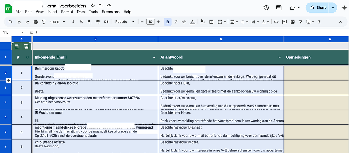The image size is (349, 153).
Task: Open the Data menu
Action: (x=81, y=12)
